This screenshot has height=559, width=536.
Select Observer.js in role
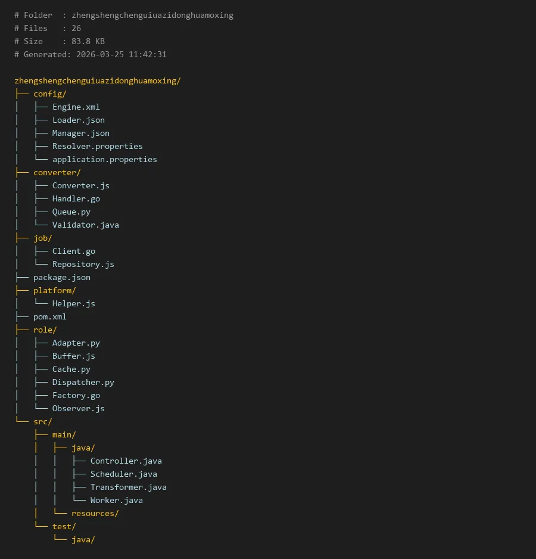coord(78,408)
